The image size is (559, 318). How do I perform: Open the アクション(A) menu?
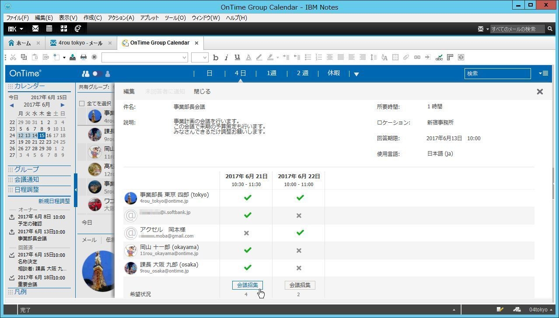[121, 18]
